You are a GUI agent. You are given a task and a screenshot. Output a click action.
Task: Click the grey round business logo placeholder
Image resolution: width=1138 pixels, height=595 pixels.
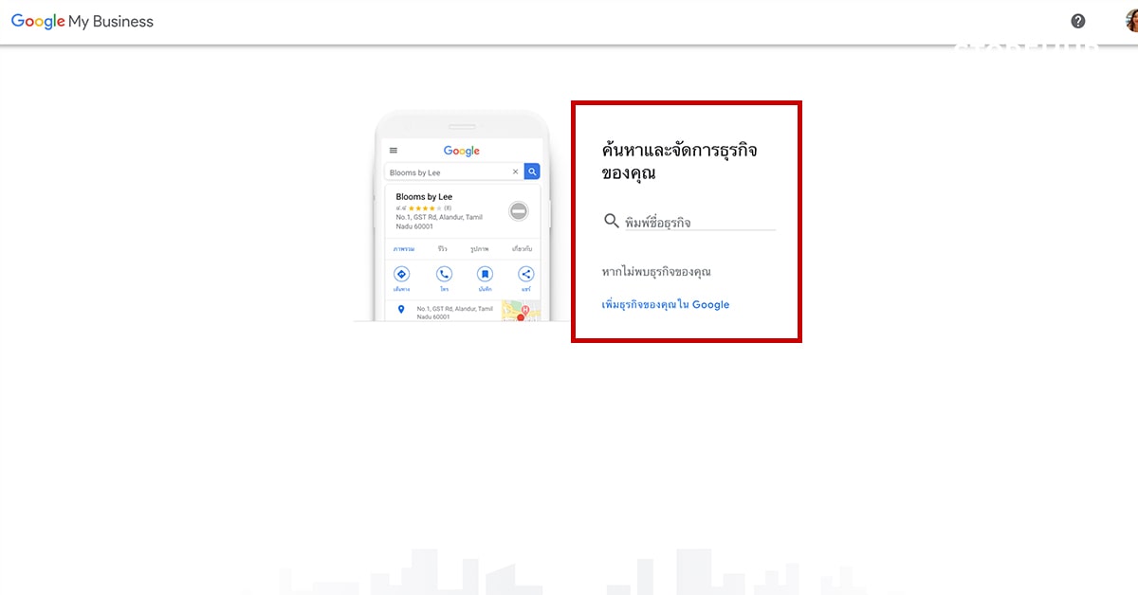tap(518, 210)
